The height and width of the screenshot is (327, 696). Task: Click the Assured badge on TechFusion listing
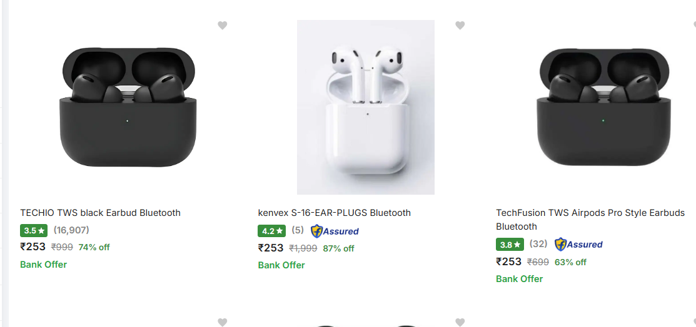[x=578, y=245]
